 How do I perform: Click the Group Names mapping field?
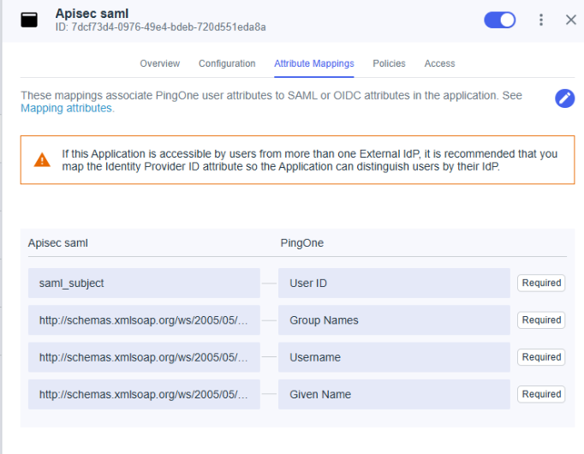pyautogui.click(x=394, y=320)
